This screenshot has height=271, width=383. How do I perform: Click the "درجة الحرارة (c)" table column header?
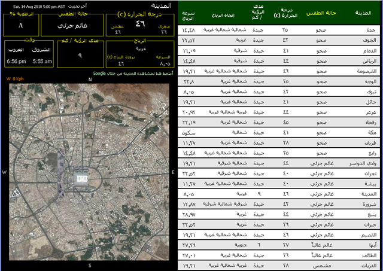(x=285, y=13)
